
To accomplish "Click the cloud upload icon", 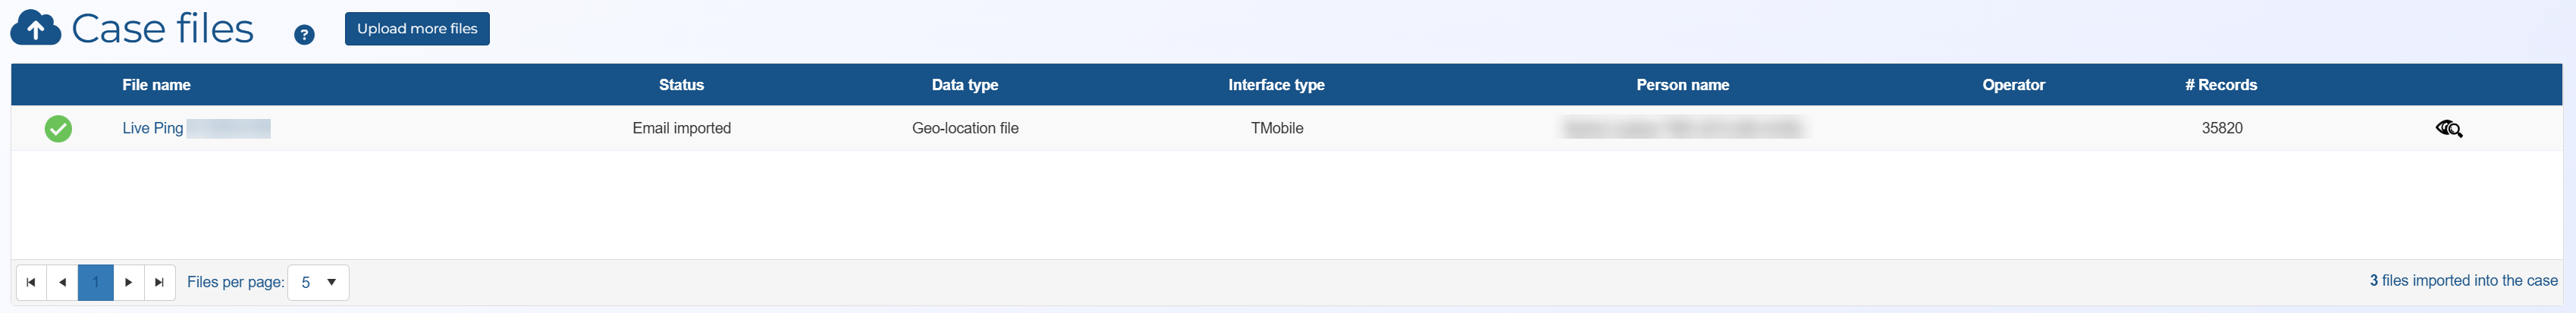I will 35,28.
